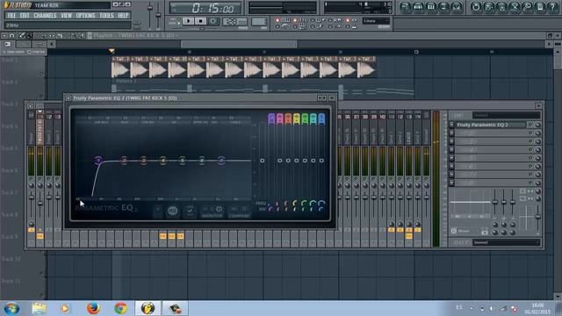
Task: Open the FILE menu
Action: (x=11, y=16)
